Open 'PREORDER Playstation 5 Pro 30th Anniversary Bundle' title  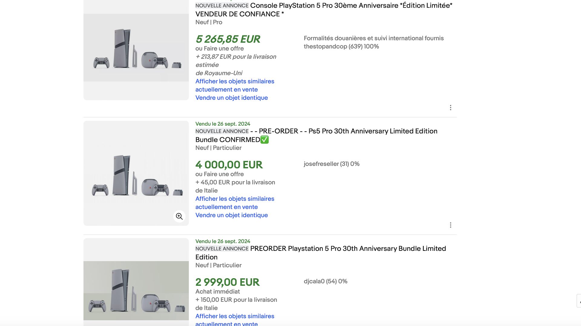pyautogui.click(x=321, y=253)
